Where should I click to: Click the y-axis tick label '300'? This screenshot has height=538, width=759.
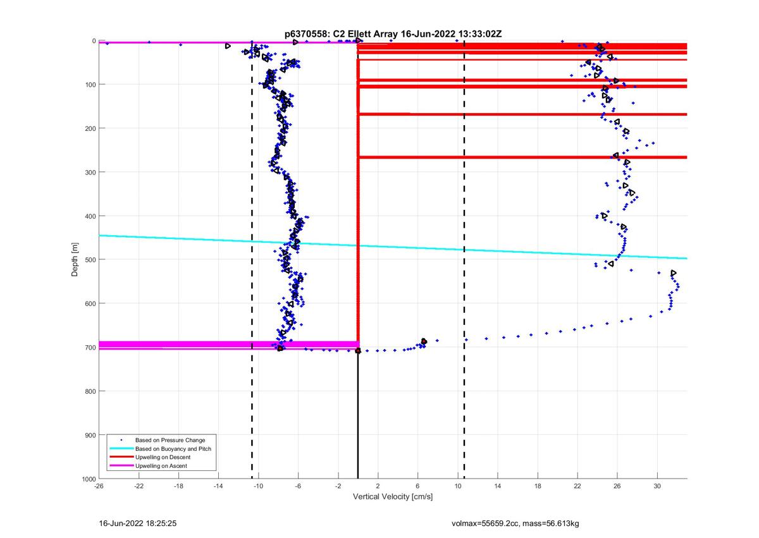pyautogui.click(x=89, y=172)
